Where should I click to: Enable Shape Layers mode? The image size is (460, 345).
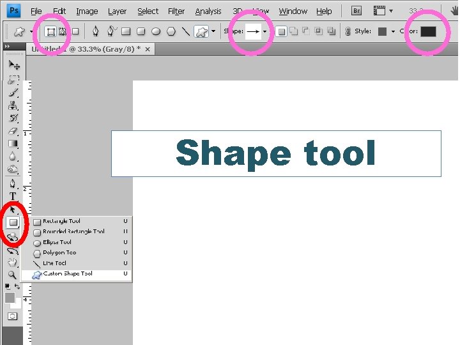(50, 31)
